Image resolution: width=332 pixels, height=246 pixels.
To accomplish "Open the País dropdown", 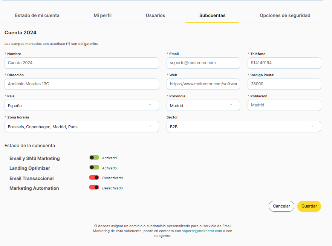I will coord(81,106).
